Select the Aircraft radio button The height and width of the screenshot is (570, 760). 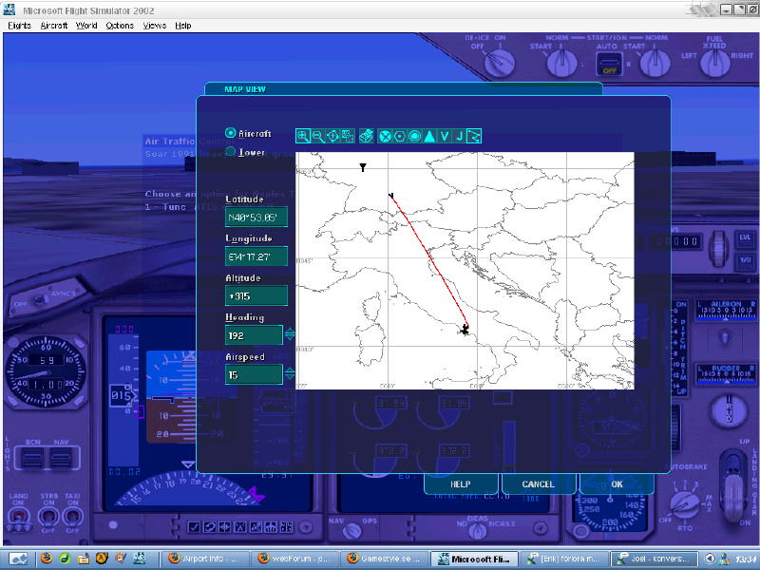pos(231,133)
